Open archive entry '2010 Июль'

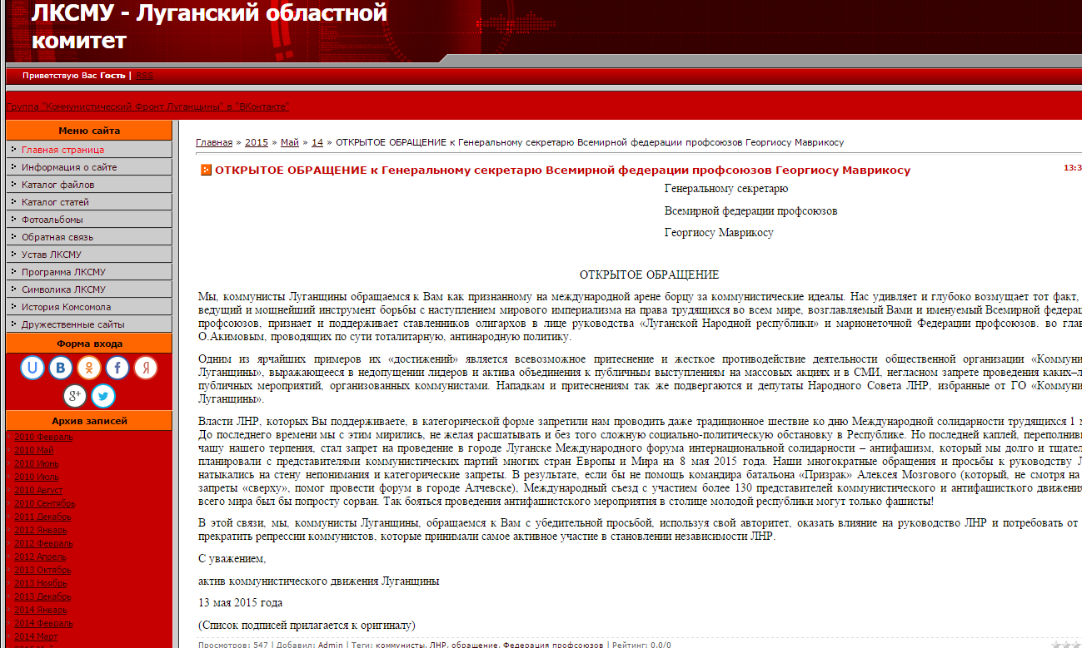pyautogui.click(x=38, y=477)
